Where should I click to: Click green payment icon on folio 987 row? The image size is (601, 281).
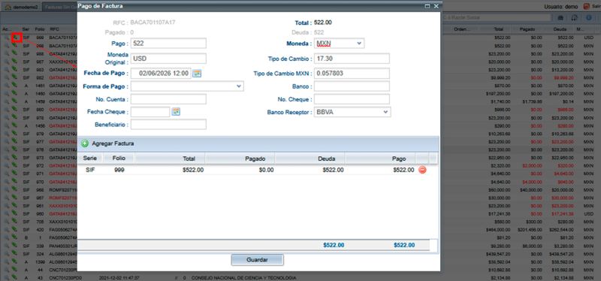click(x=14, y=62)
